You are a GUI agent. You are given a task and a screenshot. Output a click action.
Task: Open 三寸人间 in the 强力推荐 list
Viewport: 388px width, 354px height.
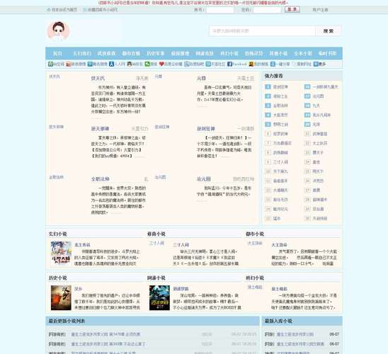280,162
